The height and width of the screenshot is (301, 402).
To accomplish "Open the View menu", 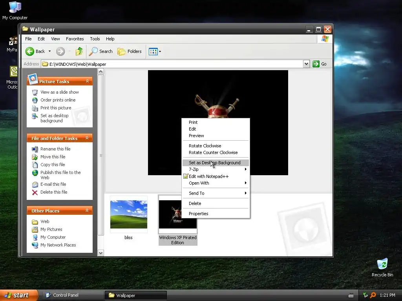I will pyautogui.click(x=55, y=39).
